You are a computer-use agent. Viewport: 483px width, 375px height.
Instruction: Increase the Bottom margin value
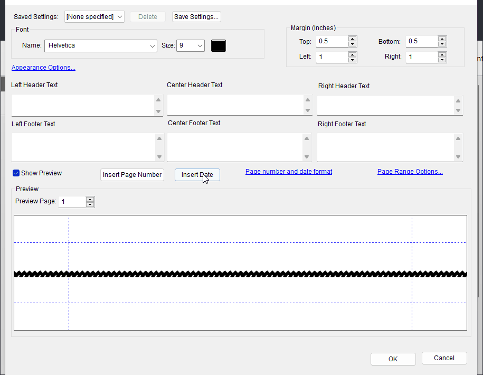click(442, 39)
